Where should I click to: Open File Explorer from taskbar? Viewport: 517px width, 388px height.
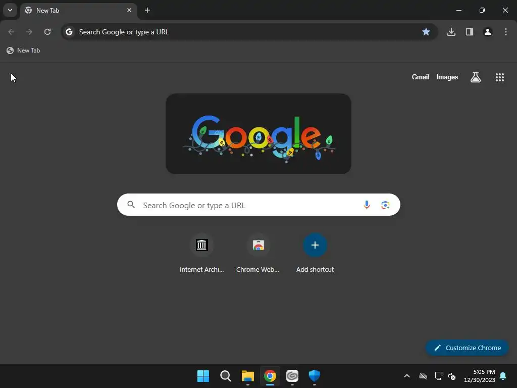(247, 376)
